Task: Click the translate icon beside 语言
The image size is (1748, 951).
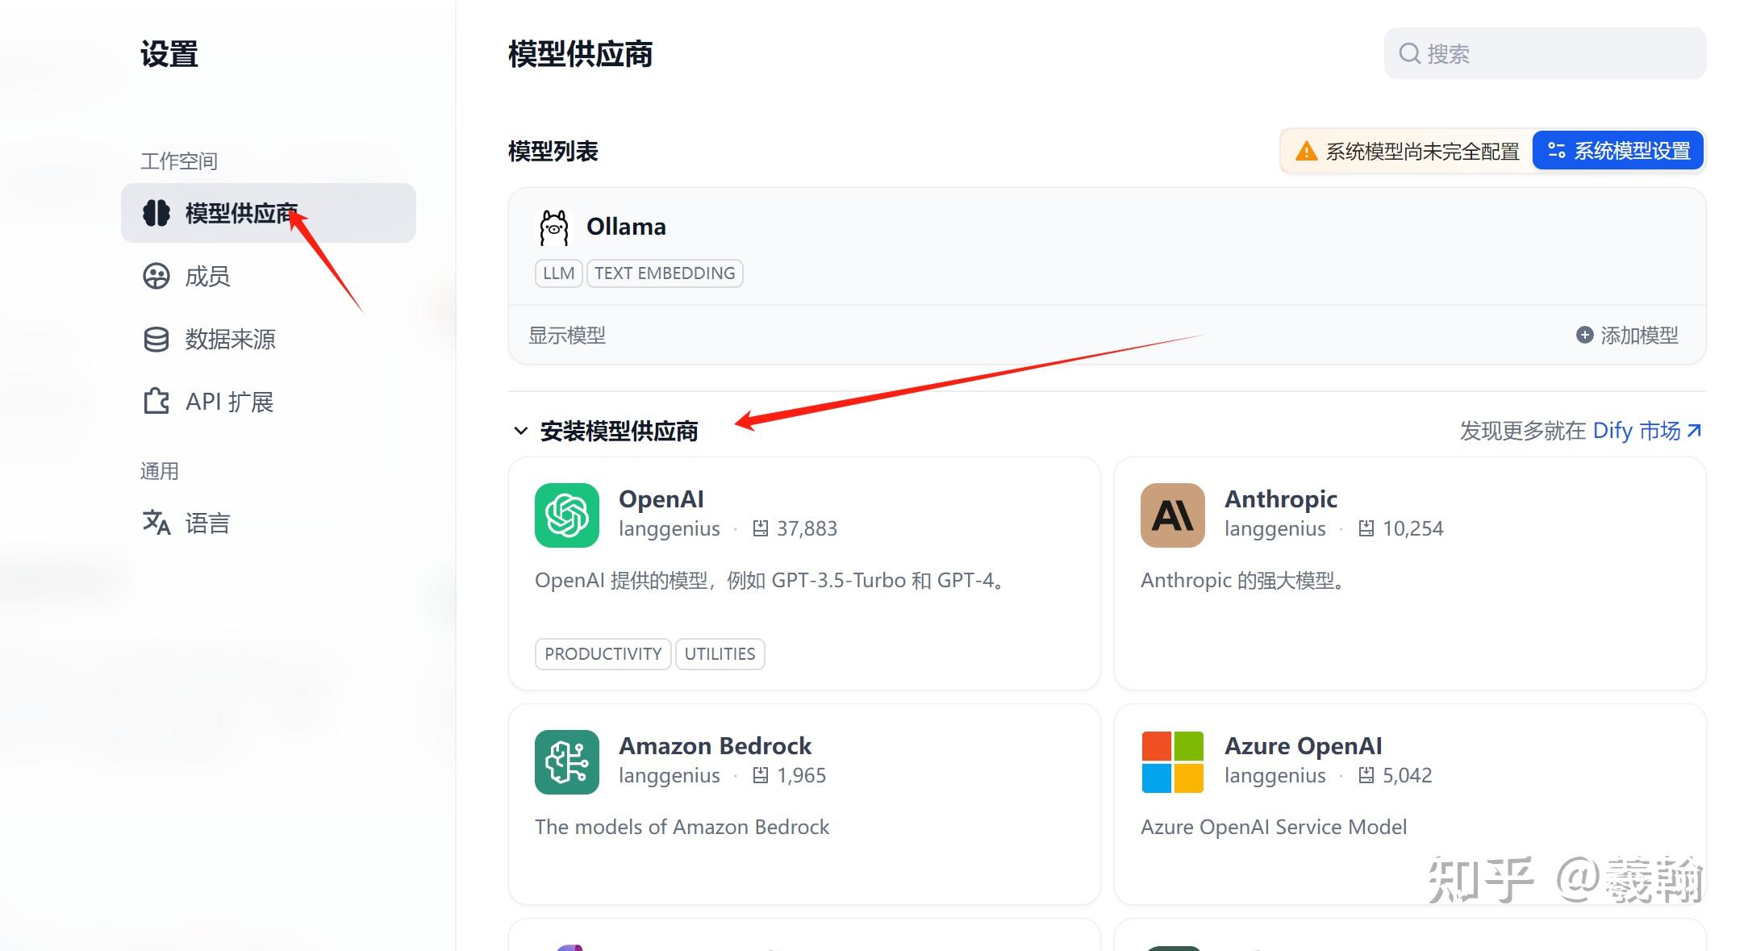Action: pyautogui.click(x=156, y=523)
